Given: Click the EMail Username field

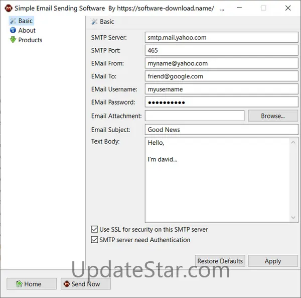Looking at the screenshot, I should click(x=222, y=89).
